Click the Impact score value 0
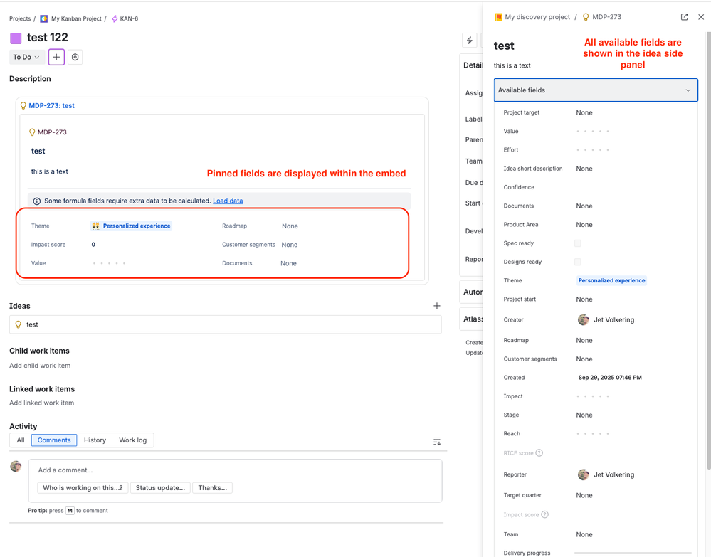 [93, 245]
